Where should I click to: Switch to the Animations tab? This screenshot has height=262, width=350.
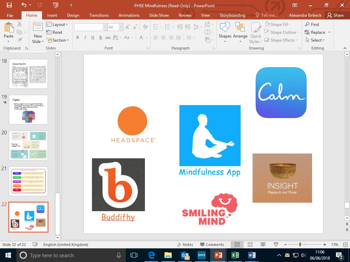pos(129,15)
